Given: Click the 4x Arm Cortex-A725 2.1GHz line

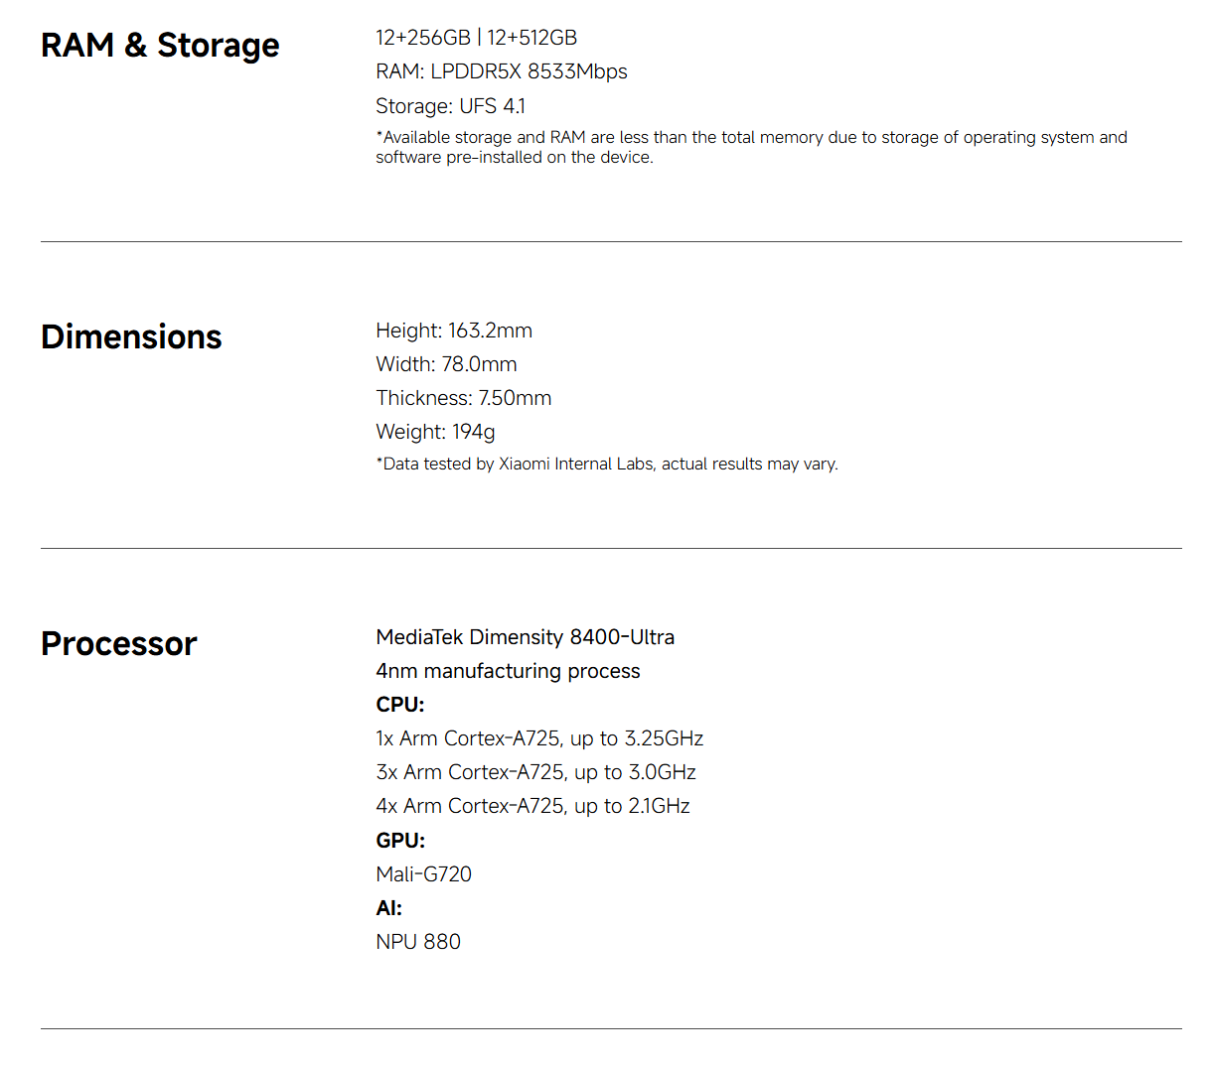Looking at the screenshot, I should 532,806.
